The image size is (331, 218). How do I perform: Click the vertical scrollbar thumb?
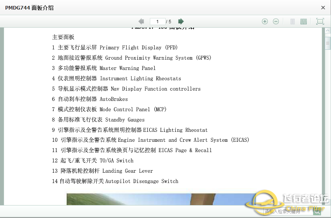pos(328,43)
